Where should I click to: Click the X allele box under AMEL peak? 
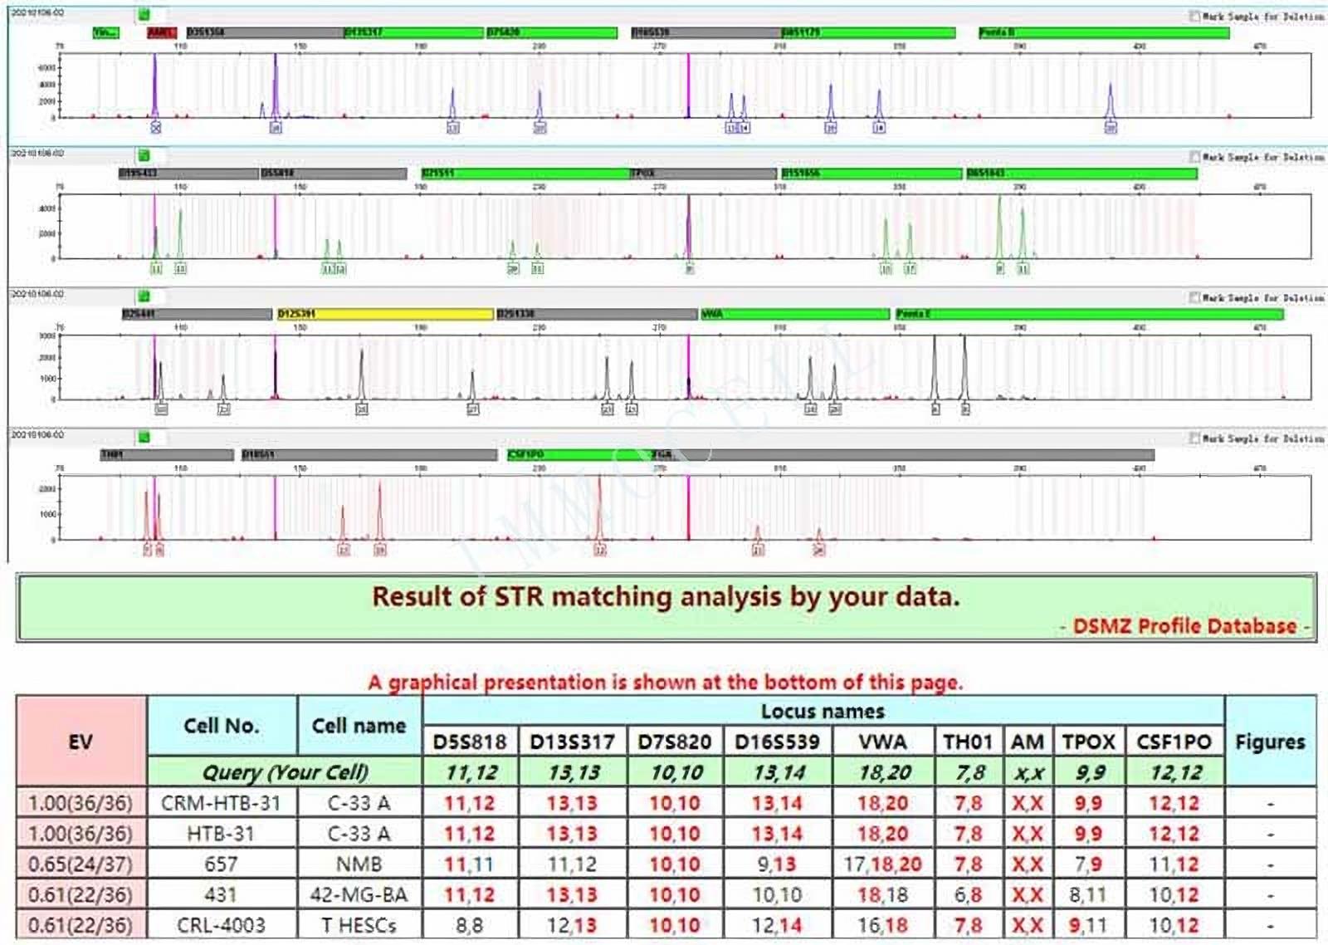[x=155, y=127]
